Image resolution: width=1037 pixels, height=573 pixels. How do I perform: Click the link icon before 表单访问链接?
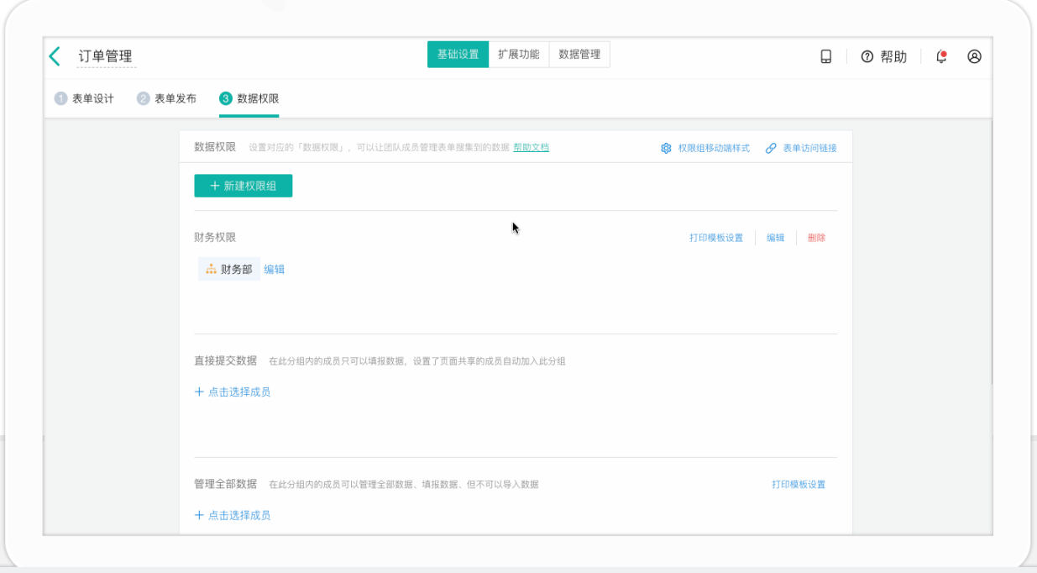pyautogui.click(x=770, y=147)
